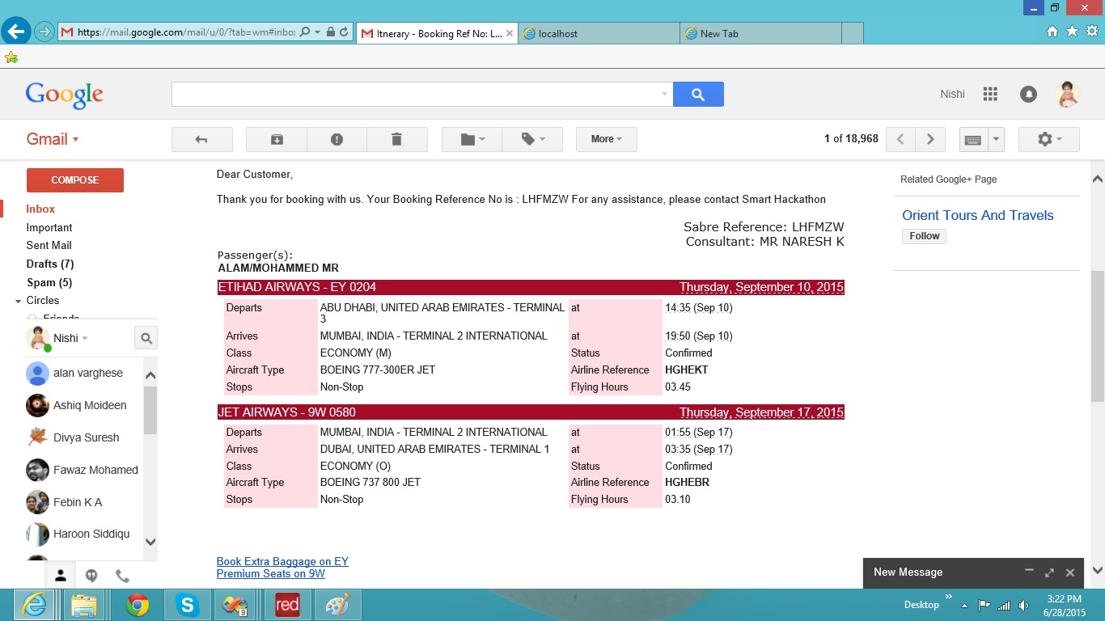Click the red COMPOSE button
1105x621 pixels.
coord(75,180)
